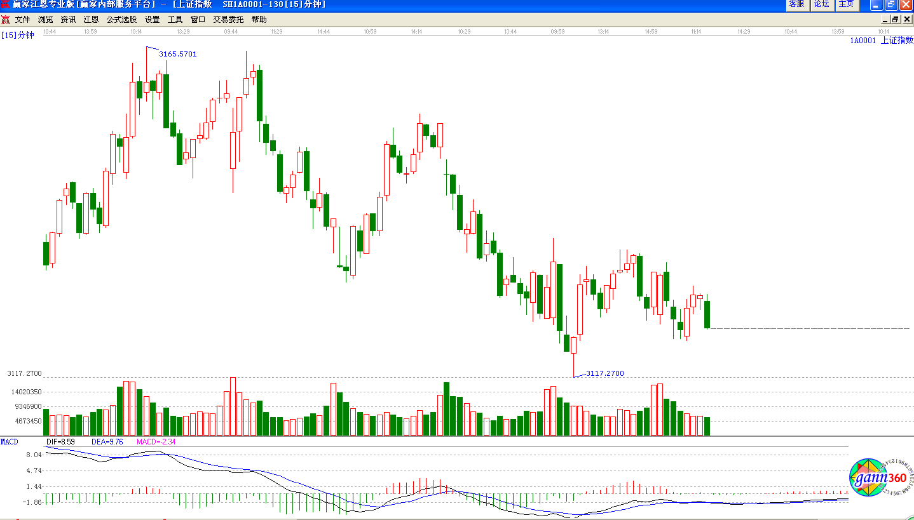Click the 3165.5701 high price label

coord(178,55)
